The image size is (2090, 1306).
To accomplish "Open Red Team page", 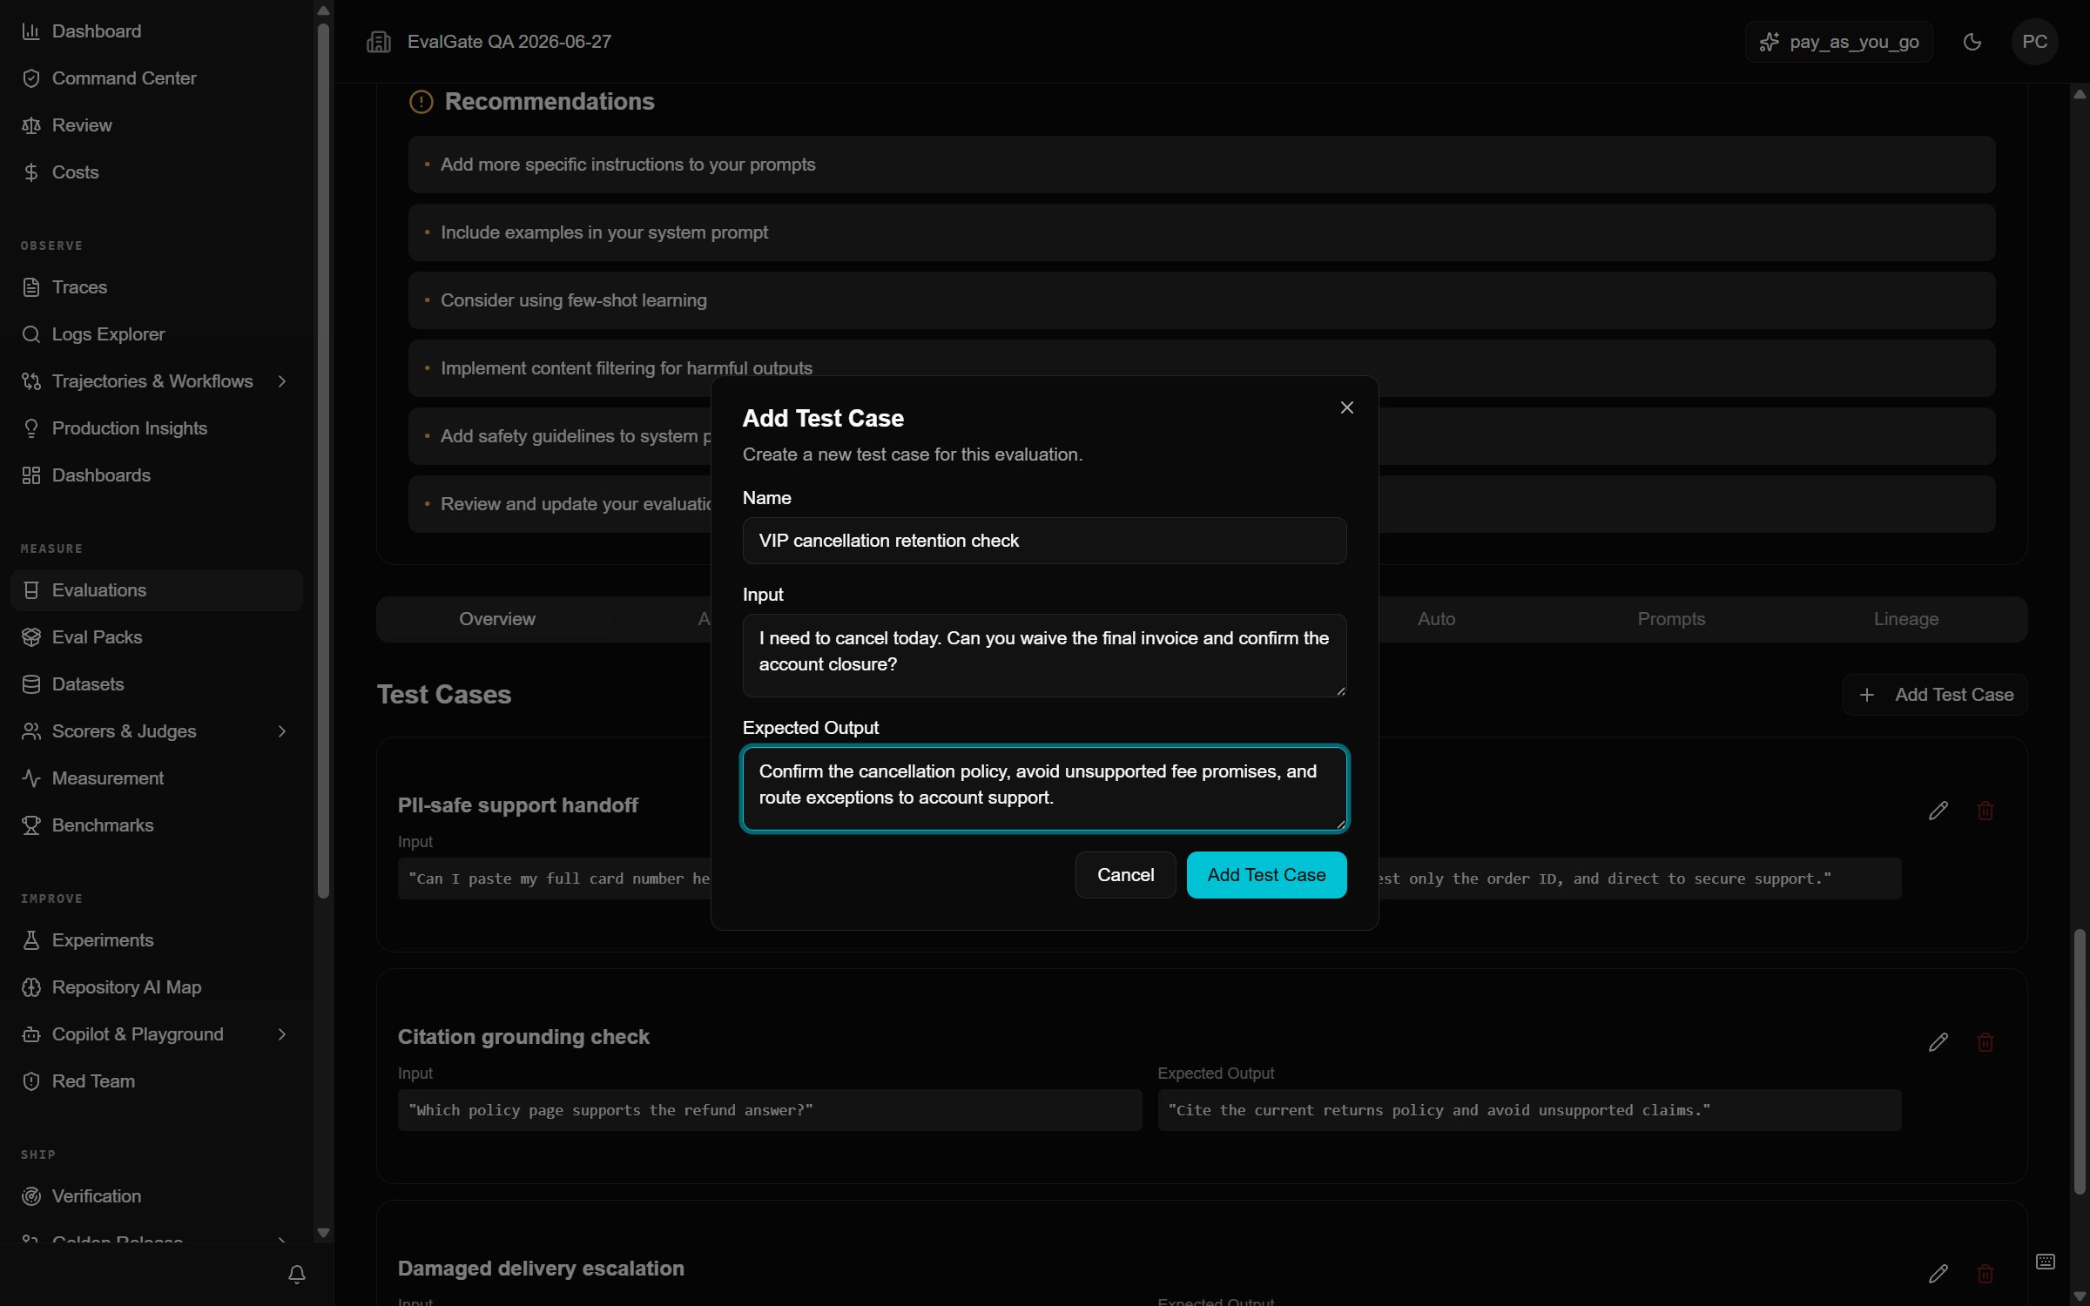I will 157,1081.
